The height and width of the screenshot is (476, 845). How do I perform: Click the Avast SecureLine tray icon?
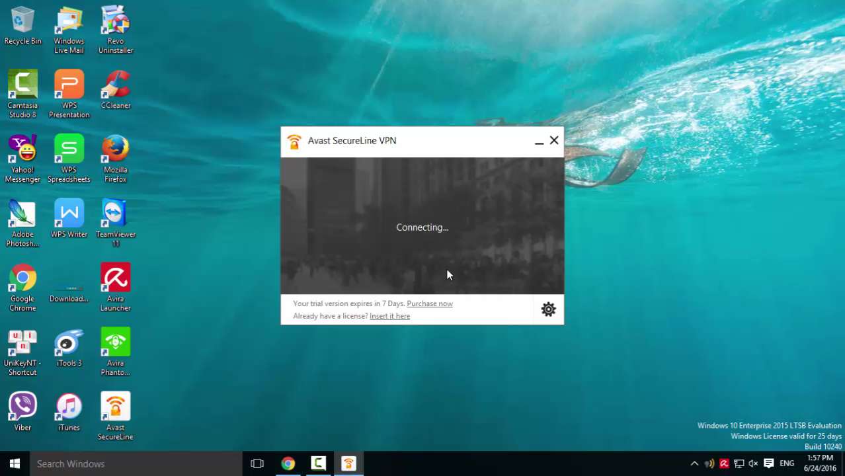709,463
